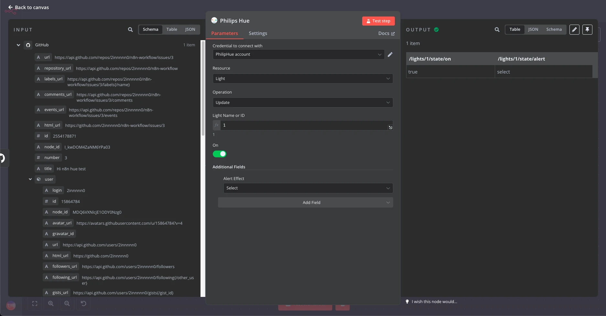Switch to the Settings tab
The width and height of the screenshot is (606, 316).
pyautogui.click(x=258, y=33)
